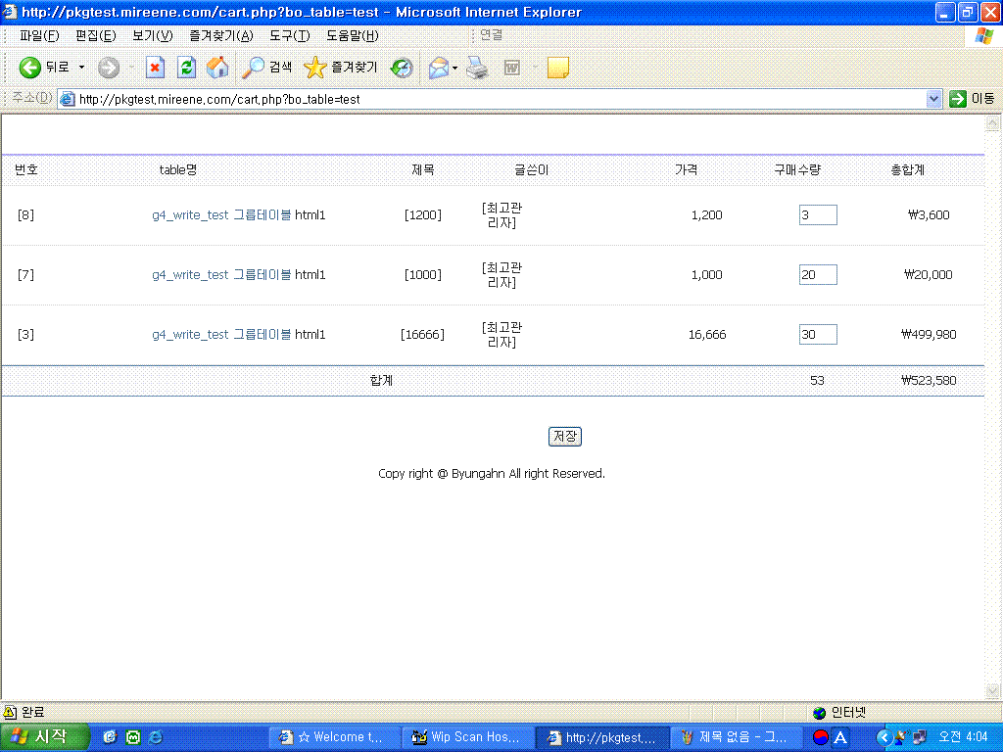The height and width of the screenshot is (752, 1003).
Task: Open the 도구(T) menu
Action: [289, 36]
